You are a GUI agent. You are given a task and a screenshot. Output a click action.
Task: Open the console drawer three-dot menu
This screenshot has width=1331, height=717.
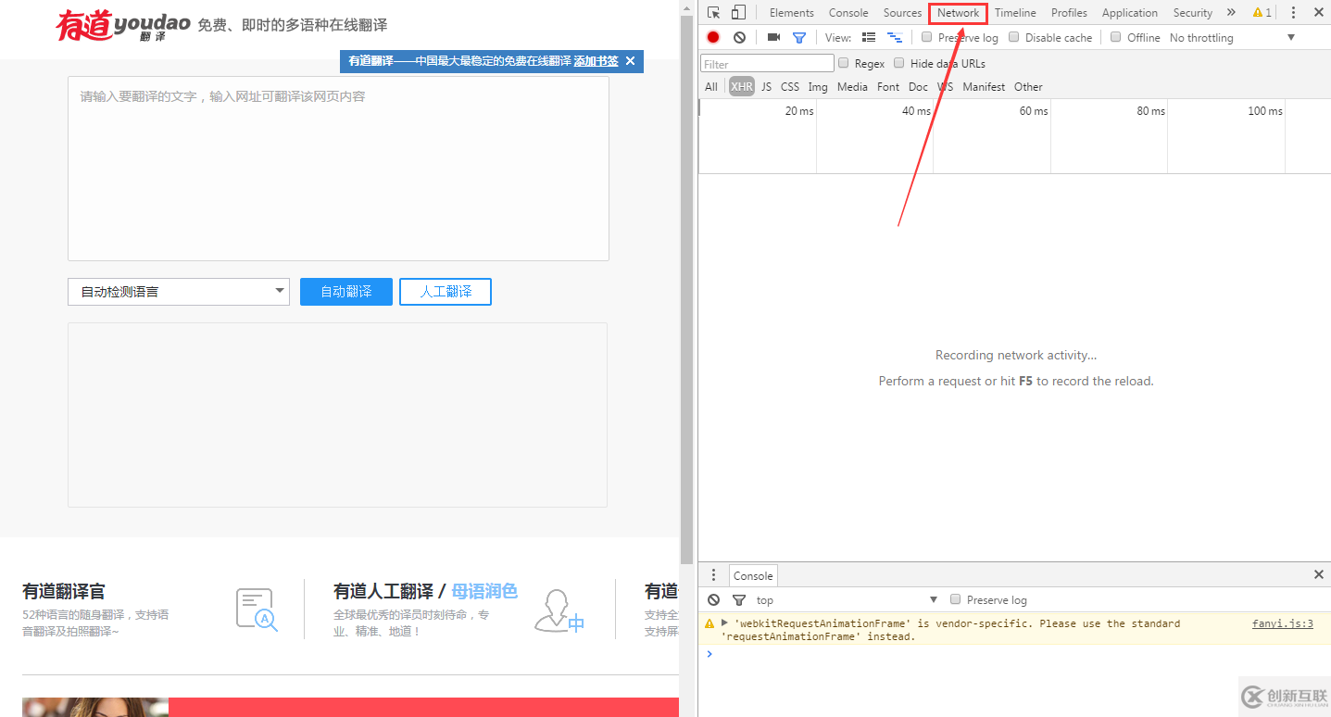[x=713, y=575]
